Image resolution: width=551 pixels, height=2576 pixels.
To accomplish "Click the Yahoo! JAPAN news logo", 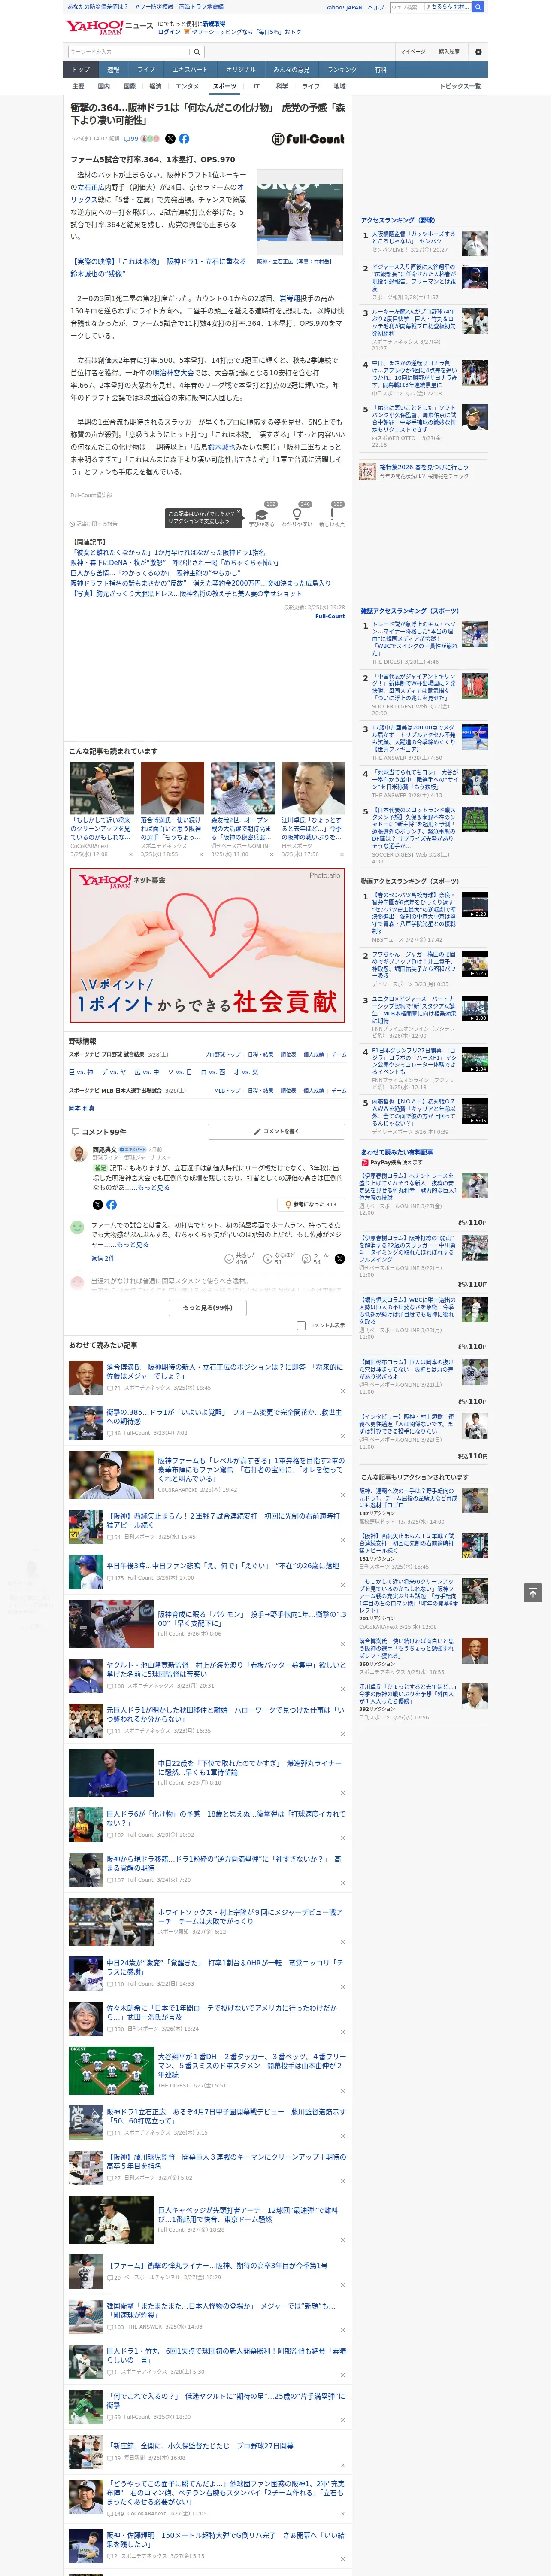I will pos(110,27).
